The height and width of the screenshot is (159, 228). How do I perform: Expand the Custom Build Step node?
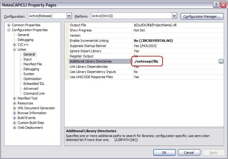pyautogui.click(x=14, y=123)
